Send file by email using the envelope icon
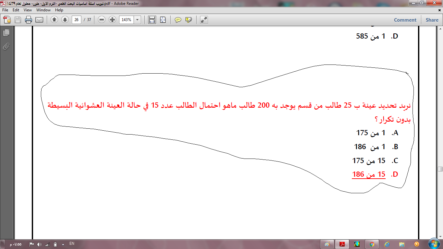The width and height of the screenshot is (443, 249). pyautogui.click(x=39, y=20)
